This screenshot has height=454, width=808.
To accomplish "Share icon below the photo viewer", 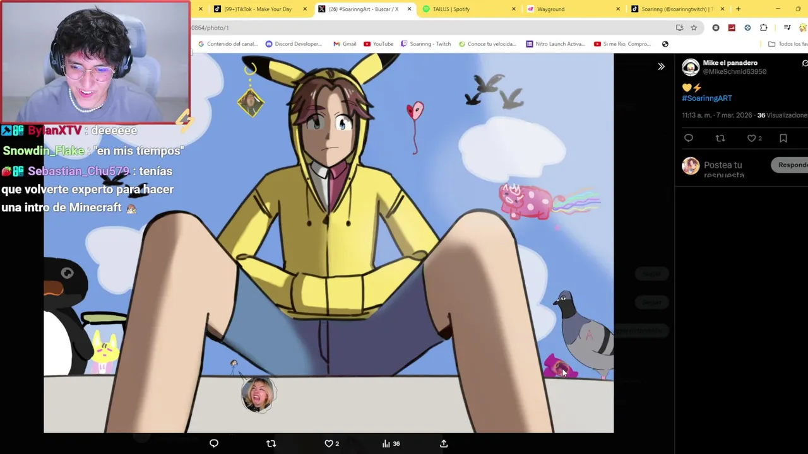I will tap(444, 443).
